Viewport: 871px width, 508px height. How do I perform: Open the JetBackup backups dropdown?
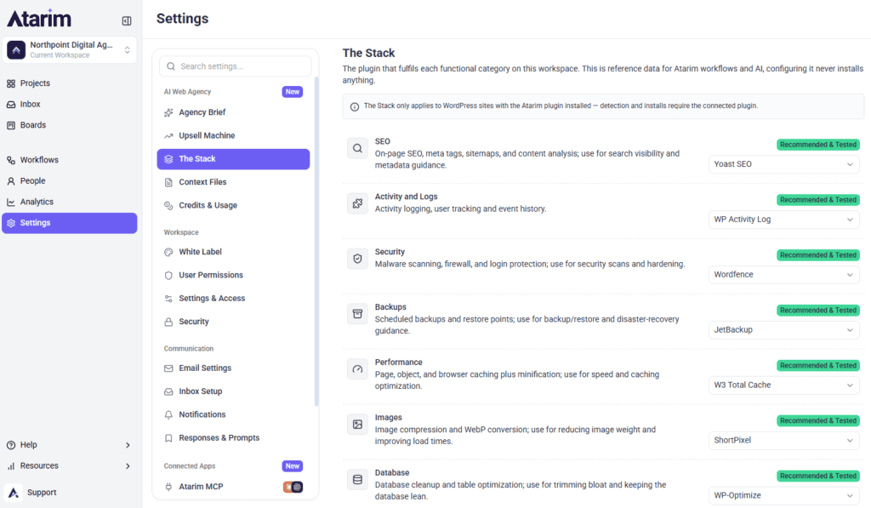coord(783,330)
